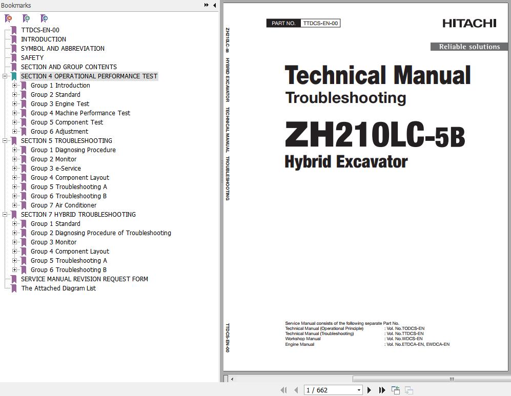Expand bookmarks panel options double-arrow

pos(206,5)
